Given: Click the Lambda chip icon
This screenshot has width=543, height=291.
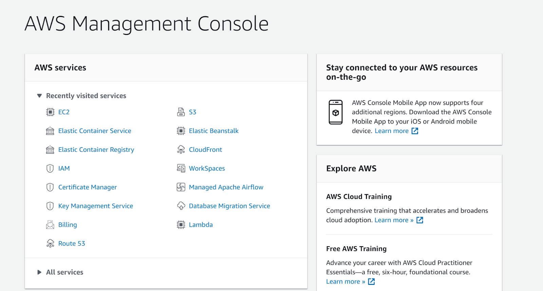Looking at the screenshot, I should (181, 225).
